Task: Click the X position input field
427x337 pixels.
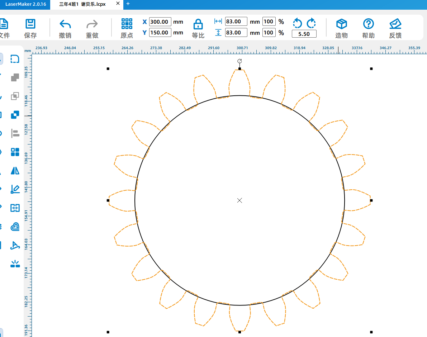Action: (160, 22)
